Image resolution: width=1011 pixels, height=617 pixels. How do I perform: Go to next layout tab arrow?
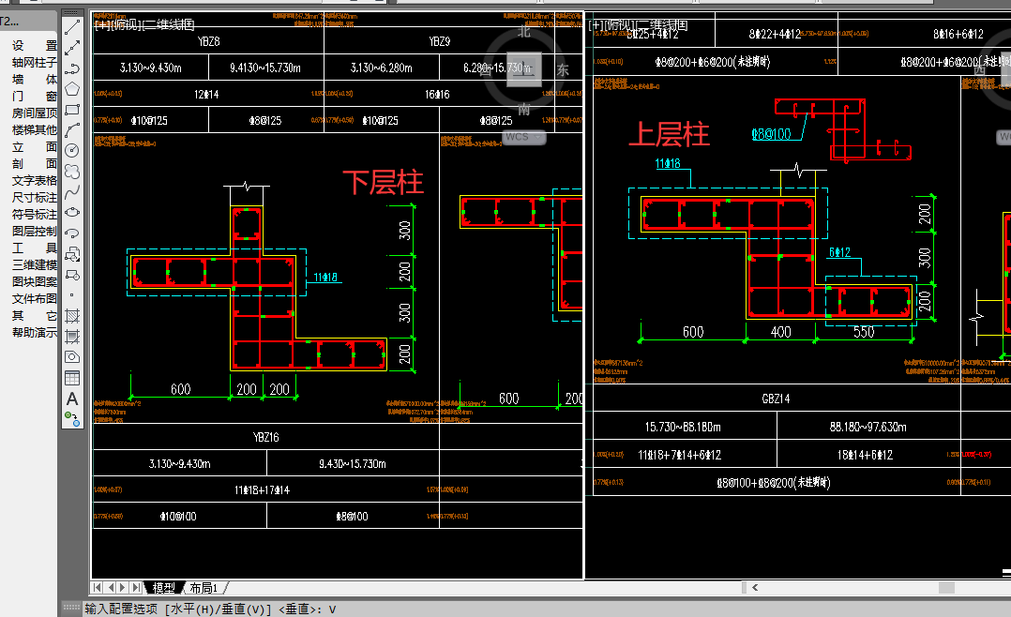click(123, 587)
